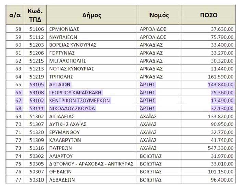Click the Κωδ. ΤΠΔ column header
The height and width of the screenshot is (187, 240).
click(35, 15)
